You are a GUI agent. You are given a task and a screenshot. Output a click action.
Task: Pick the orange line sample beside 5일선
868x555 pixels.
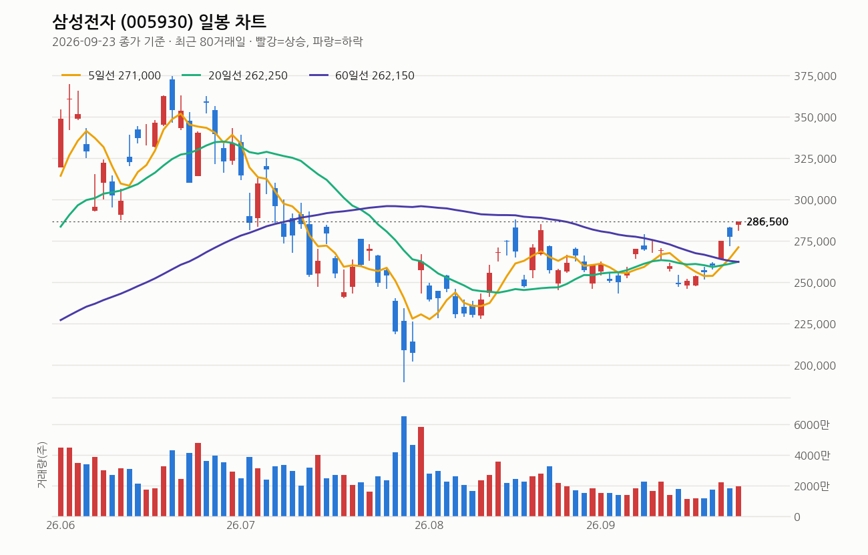coord(71,76)
